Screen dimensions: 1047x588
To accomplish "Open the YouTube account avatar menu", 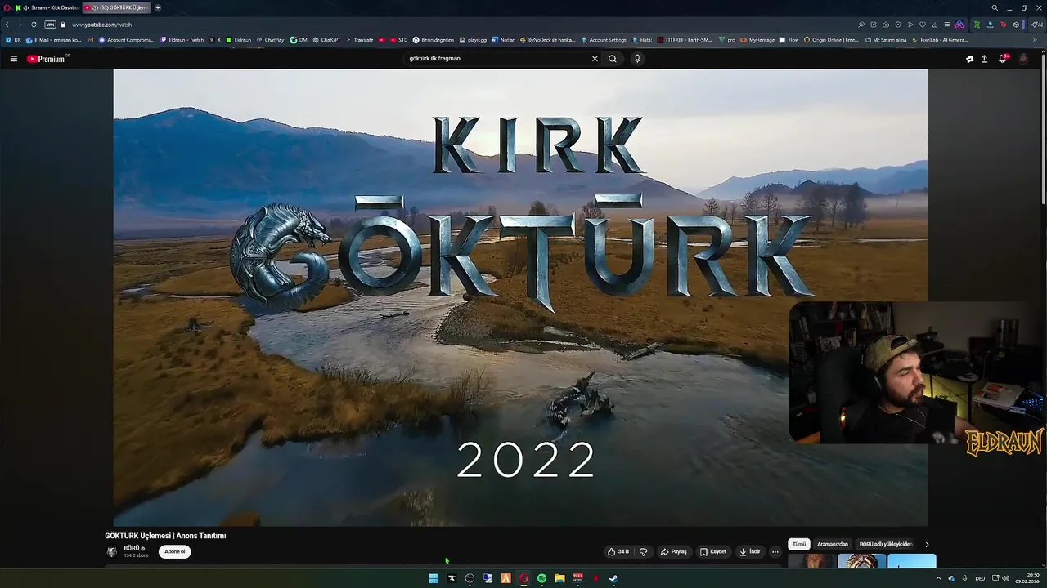I will point(1023,59).
